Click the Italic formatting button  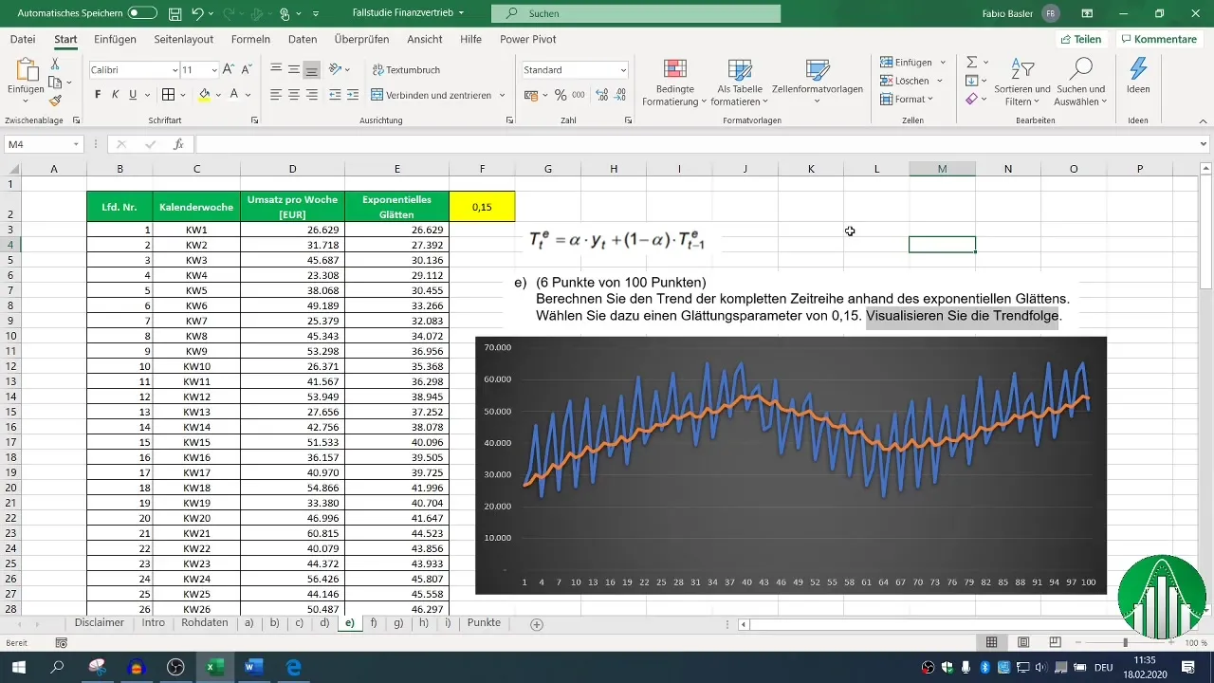tap(116, 95)
